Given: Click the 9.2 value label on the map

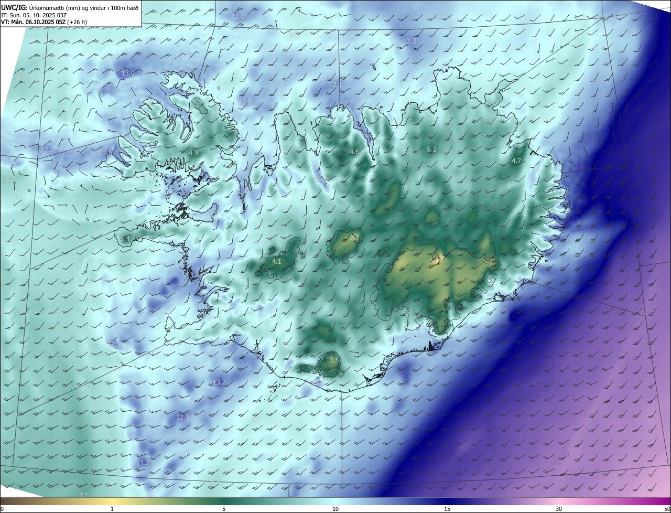Looking at the screenshot, I should click(x=256, y=419).
